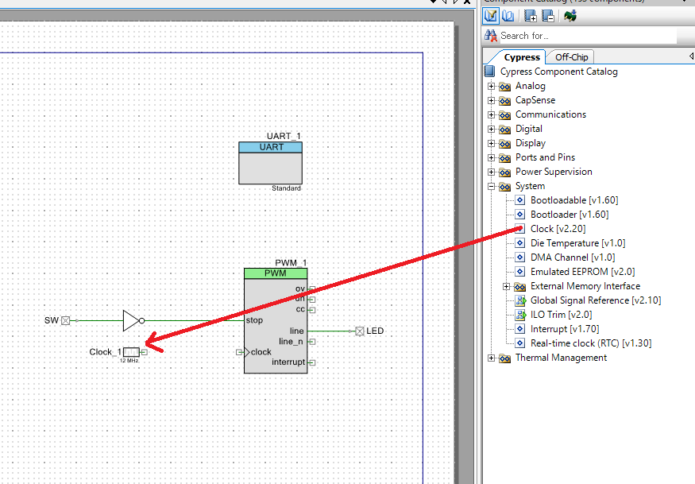The width and height of the screenshot is (695, 484).
Task: Click the Emulated EEPROM component icon
Action: coord(520,272)
